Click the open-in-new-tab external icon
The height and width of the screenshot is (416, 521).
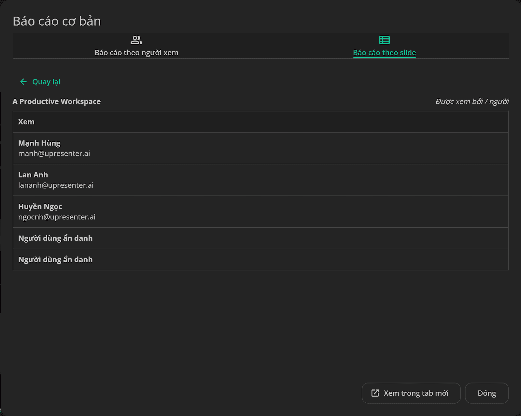click(x=375, y=393)
